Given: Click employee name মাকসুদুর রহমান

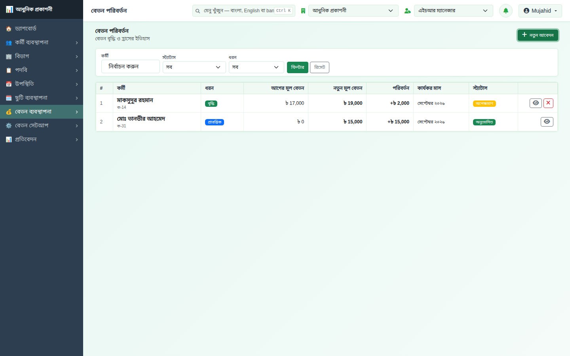Looking at the screenshot, I should [135, 100].
